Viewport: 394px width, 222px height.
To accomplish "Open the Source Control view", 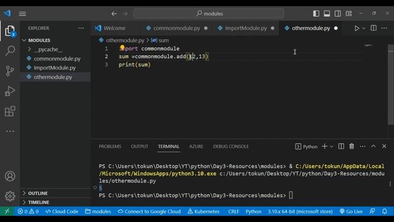I will [10, 71].
